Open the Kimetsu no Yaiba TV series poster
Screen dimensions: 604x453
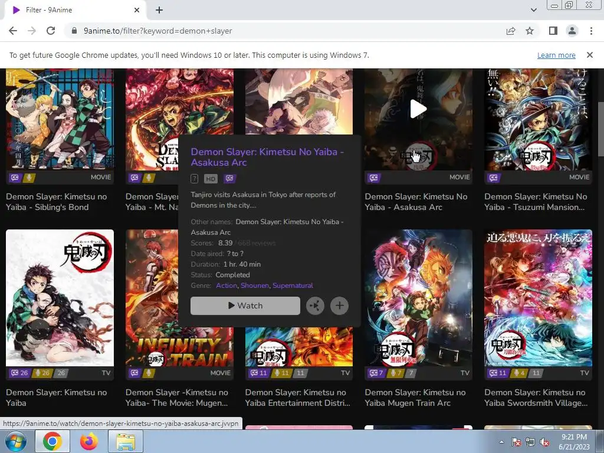(60, 298)
